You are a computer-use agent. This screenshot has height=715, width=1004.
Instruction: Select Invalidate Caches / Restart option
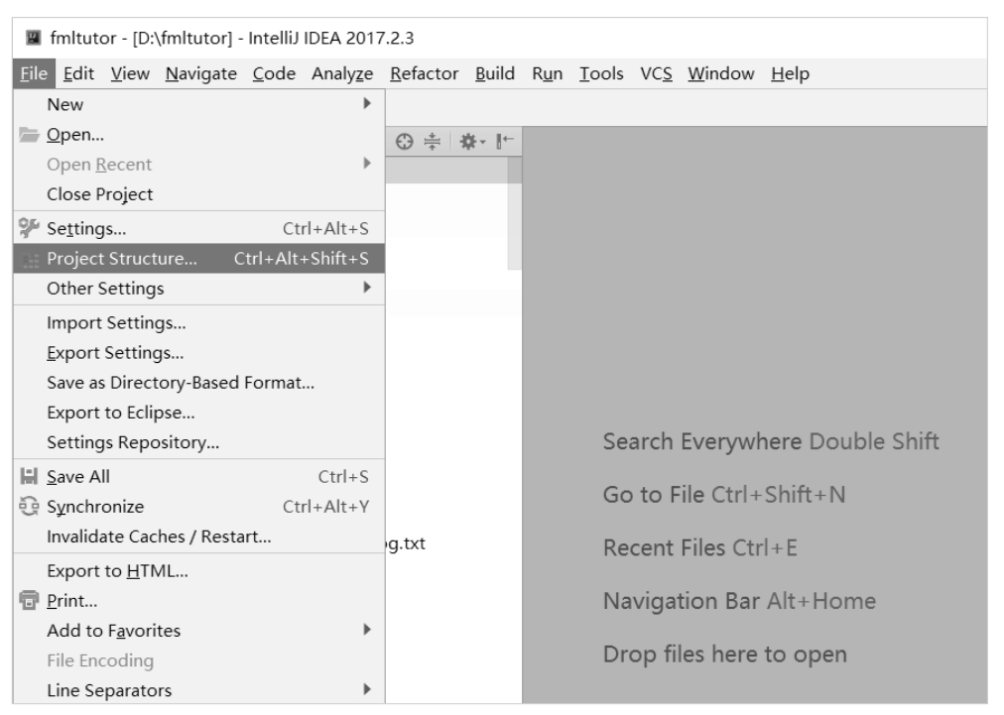pos(159,537)
